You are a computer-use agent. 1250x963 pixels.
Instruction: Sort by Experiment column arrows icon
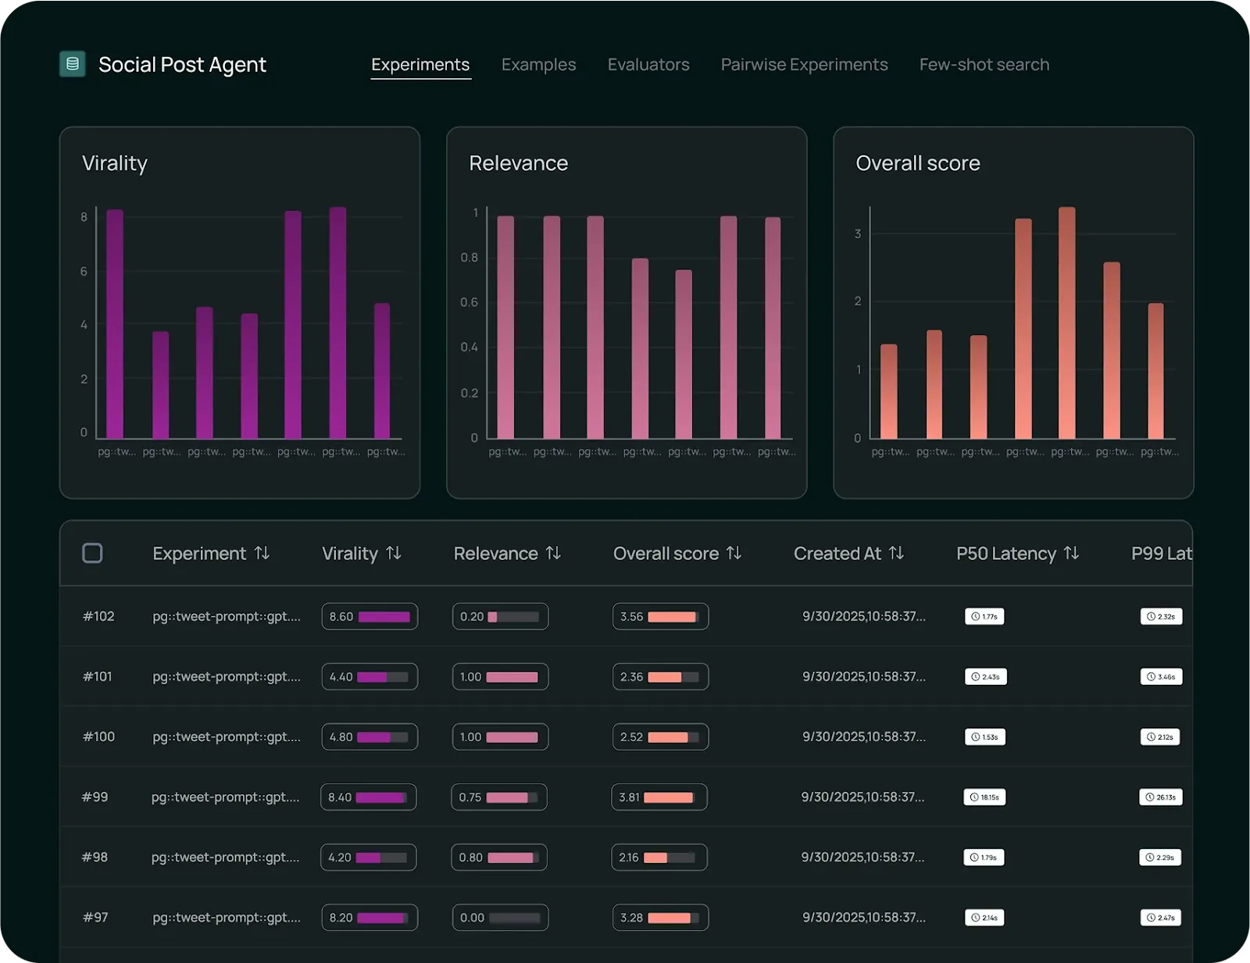pyautogui.click(x=262, y=553)
